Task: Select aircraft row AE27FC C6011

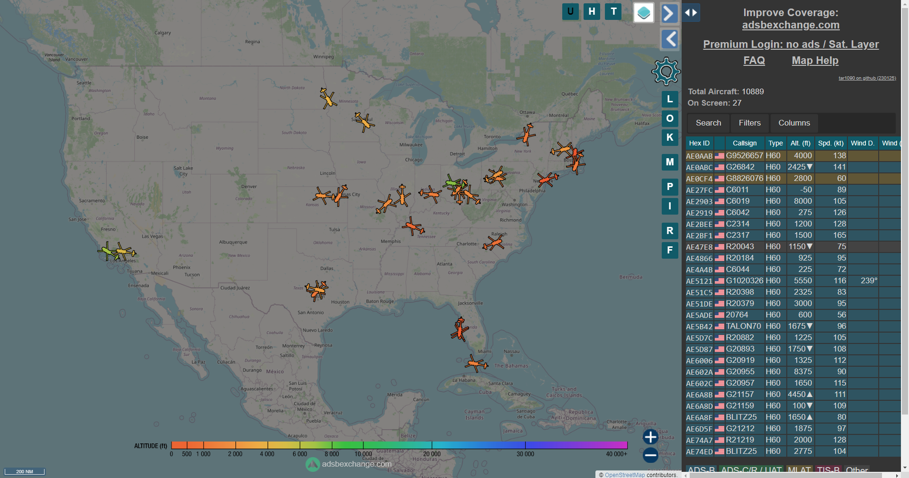Action: pos(793,190)
